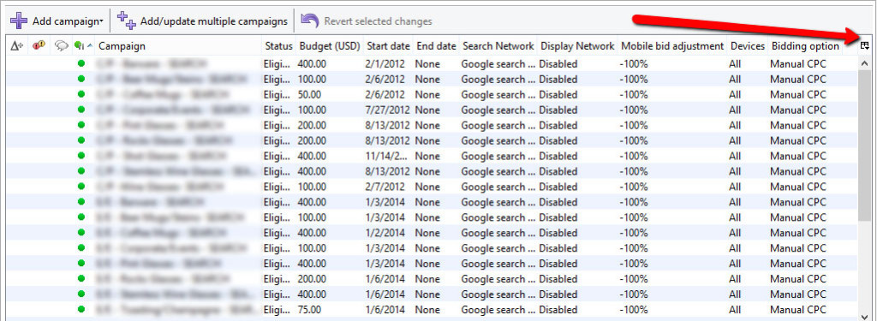Sort by the comment bubble column icon
This screenshot has width=877, height=321.
pyautogui.click(x=61, y=46)
